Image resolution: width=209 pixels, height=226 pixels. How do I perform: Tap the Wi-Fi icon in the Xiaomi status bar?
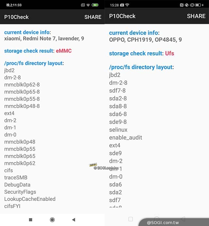tap(88, 5)
